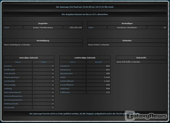Screen dimensions: 170x123
Task: Click the Keine Verteidigung vorhanden message
Action: (x=17, y=45)
